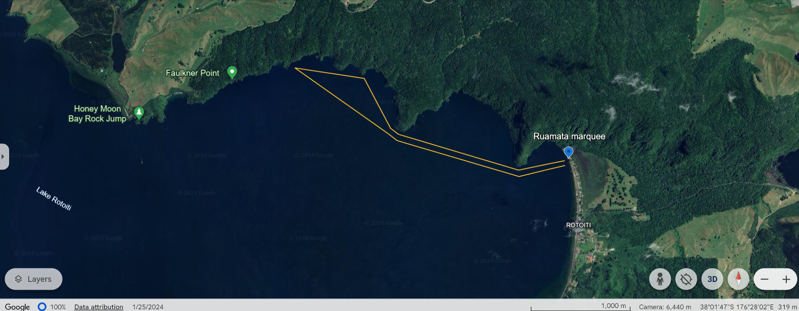Open Street View pegman

coord(660,279)
